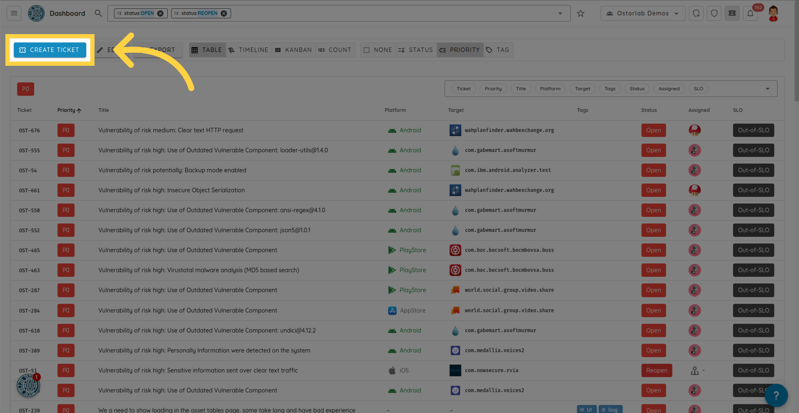Expand the Ostorlab Demos organization dropdown
Screen dimensions: 799x413
pos(643,13)
